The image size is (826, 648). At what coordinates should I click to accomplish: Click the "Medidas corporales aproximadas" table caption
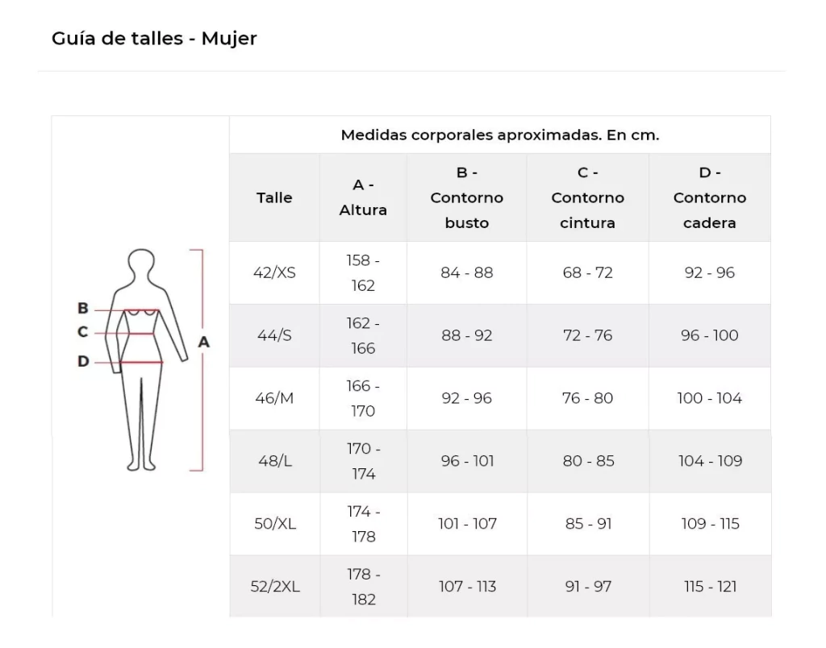[x=500, y=135]
